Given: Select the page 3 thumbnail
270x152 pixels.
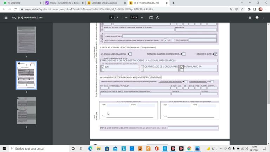Looking at the screenshot, I should pos(26,110).
